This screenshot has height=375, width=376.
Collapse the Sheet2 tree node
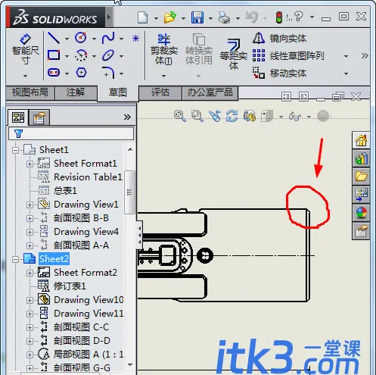coord(16,259)
